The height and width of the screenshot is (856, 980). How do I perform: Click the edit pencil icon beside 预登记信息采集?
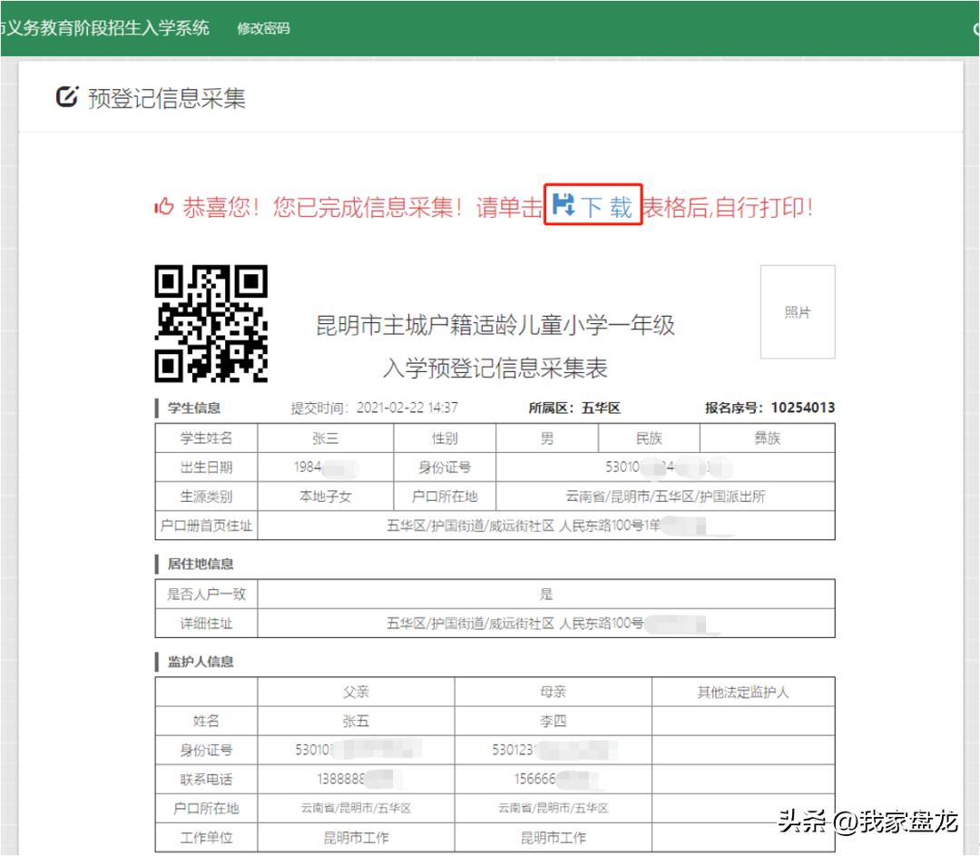(x=65, y=96)
